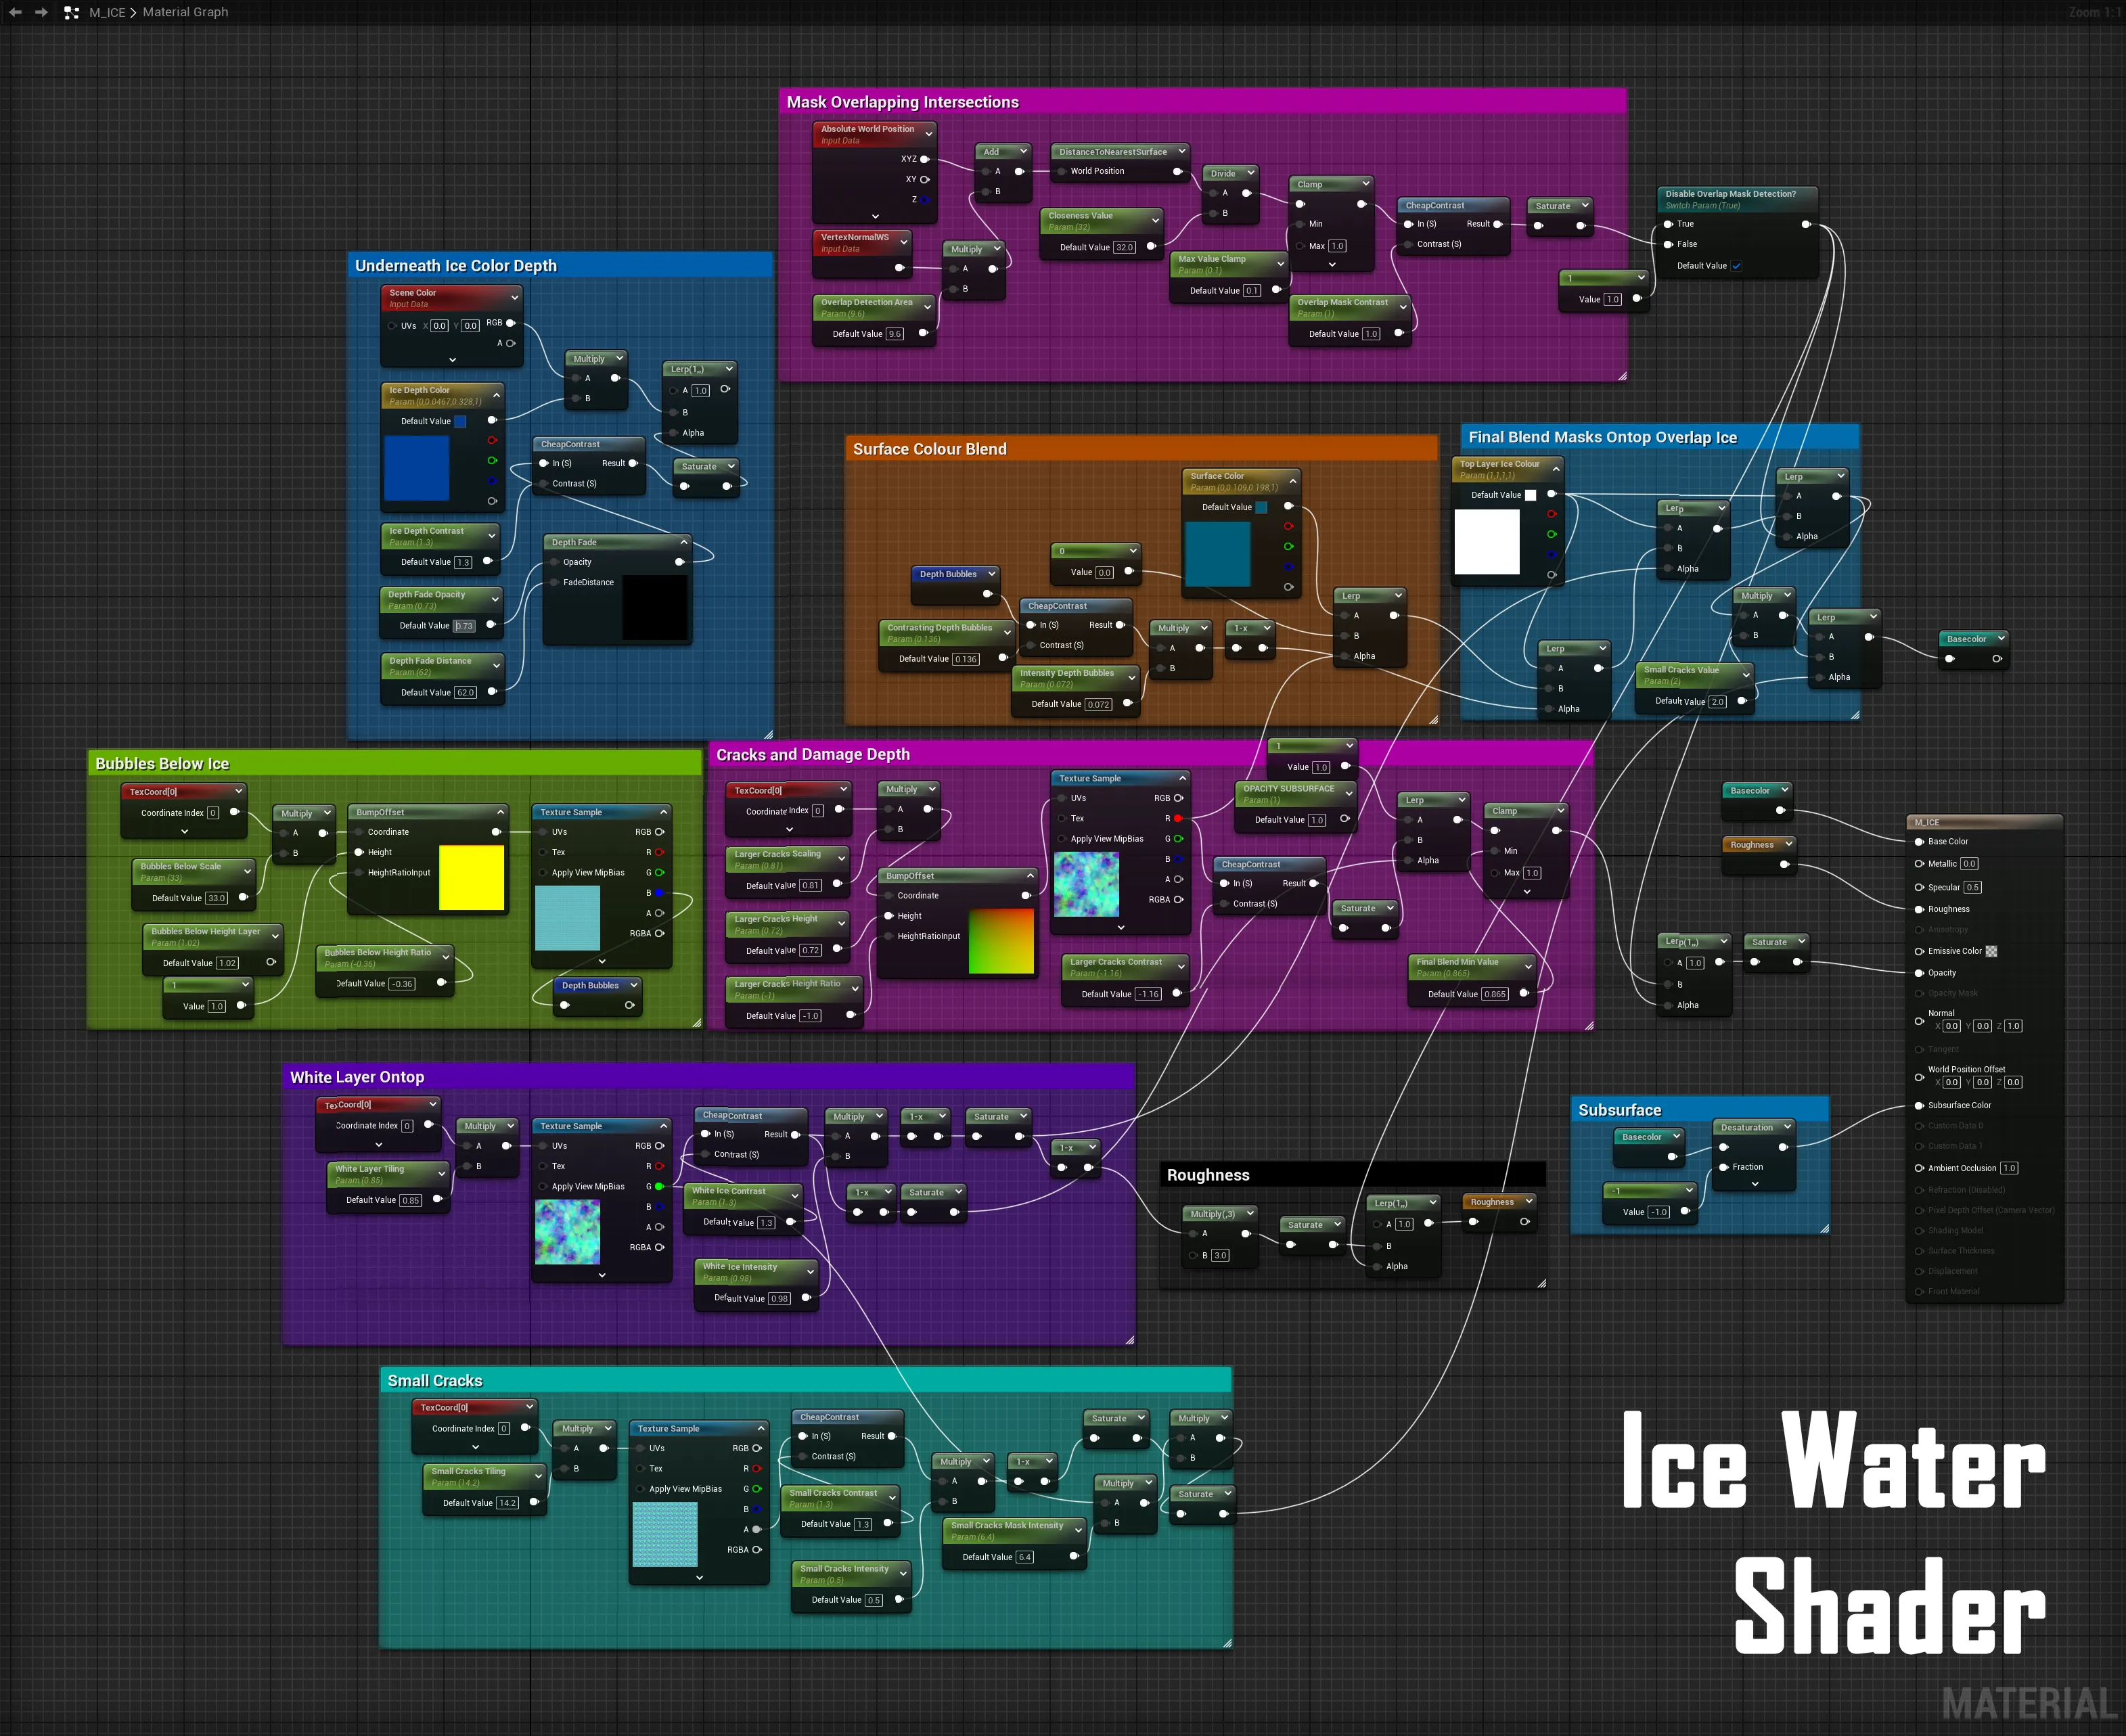
Task: Click the Opacity input pin on M_ICE node
Action: coord(1919,973)
